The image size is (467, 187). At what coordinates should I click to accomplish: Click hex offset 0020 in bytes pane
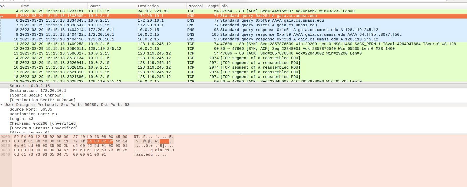coord(5,146)
